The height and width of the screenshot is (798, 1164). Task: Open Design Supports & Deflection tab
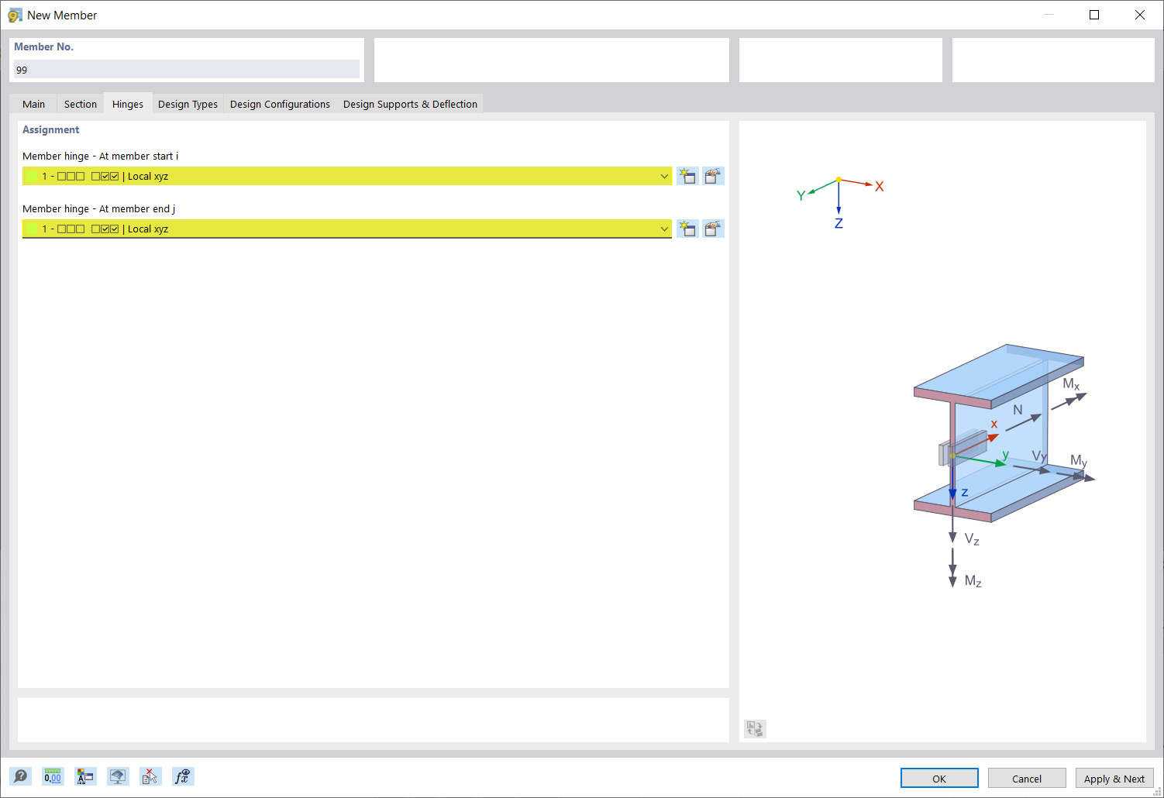410,104
